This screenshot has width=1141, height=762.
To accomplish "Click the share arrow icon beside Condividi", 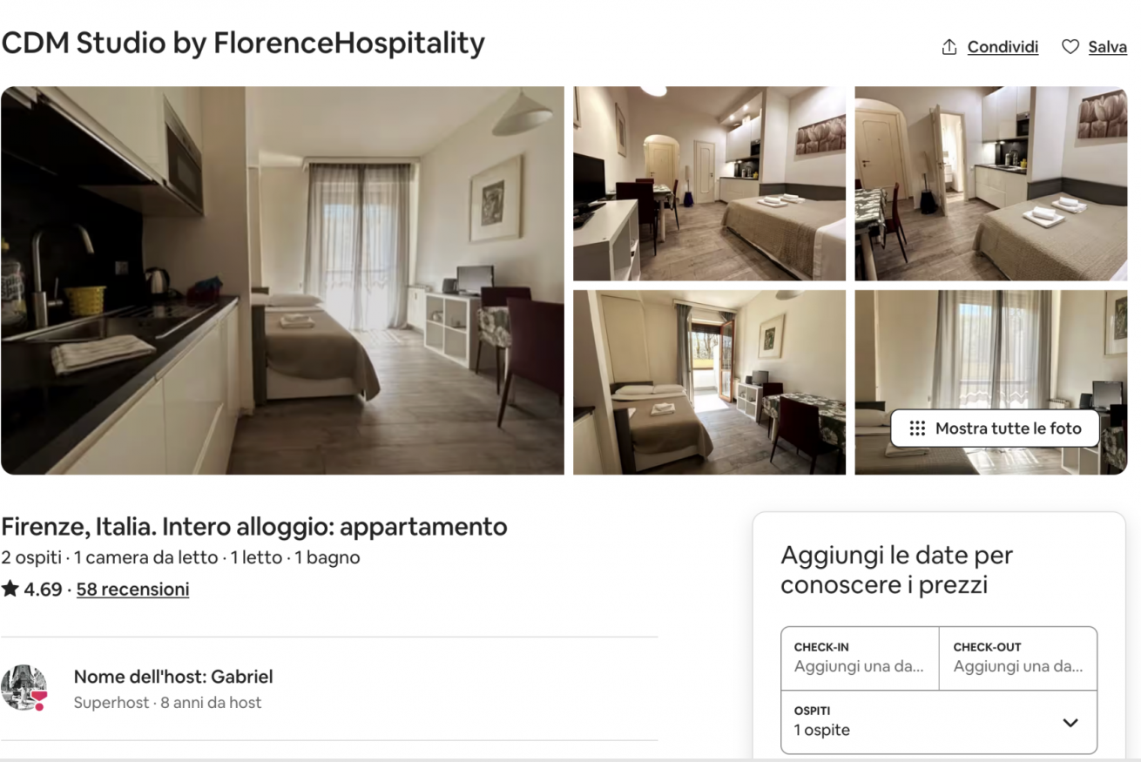I will [949, 47].
